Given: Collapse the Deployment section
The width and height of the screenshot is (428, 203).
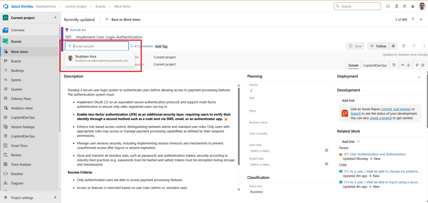Looking at the screenshot, I should pyautogui.click(x=419, y=77).
